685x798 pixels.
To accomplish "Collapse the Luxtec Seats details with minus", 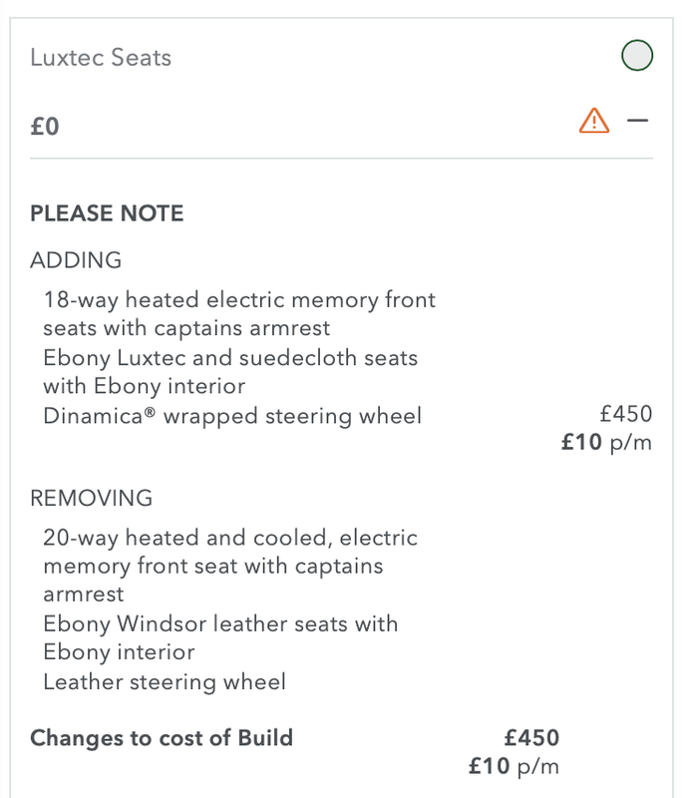I will (637, 121).
